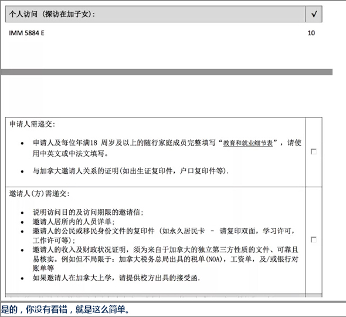Click the caption 是的，你没有看错，就是这么简单
This screenshot has height=317, width=346.
(x=65, y=309)
